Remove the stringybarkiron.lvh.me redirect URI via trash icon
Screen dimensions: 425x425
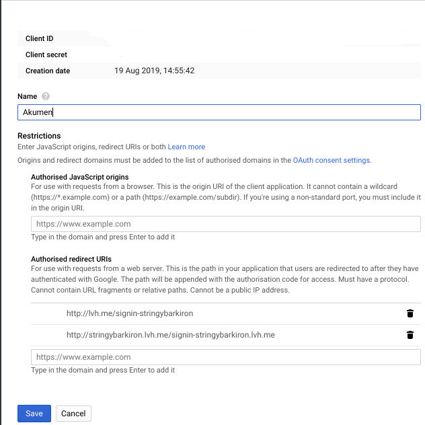(410, 335)
